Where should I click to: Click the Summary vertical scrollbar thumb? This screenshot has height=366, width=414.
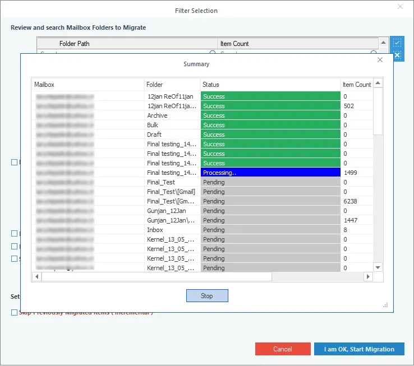point(378,112)
